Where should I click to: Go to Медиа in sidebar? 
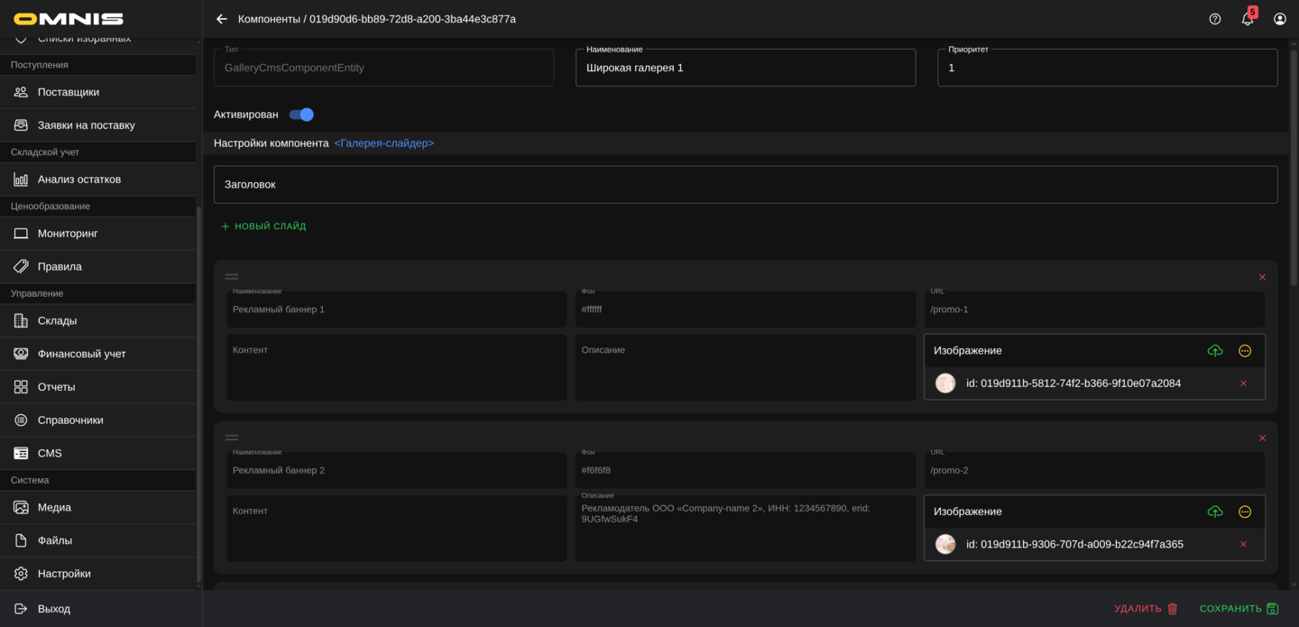tap(54, 507)
